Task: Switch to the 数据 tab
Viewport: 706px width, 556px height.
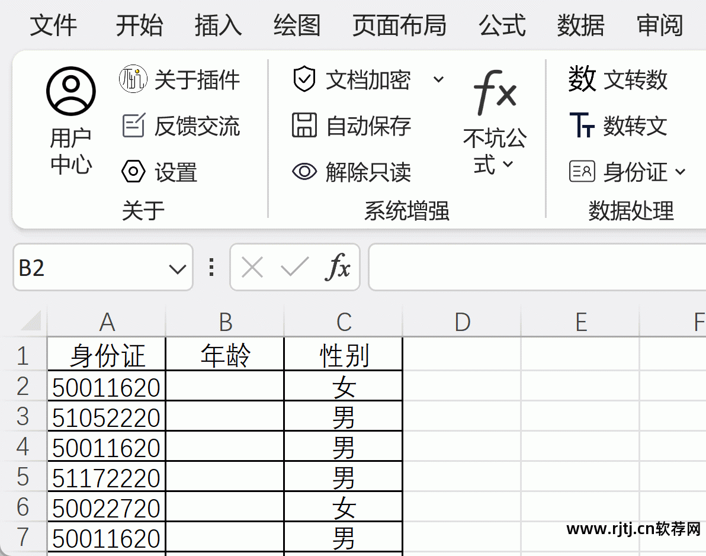Action: pyautogui.click(x=580, y=25)
